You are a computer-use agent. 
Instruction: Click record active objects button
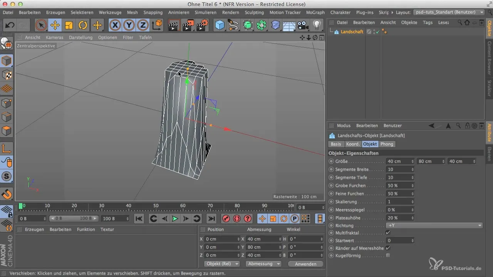(x=226, y=219)
